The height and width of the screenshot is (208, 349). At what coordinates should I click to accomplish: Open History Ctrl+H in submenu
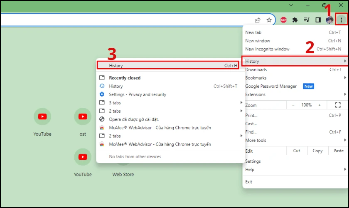click(x=168, y=65)
